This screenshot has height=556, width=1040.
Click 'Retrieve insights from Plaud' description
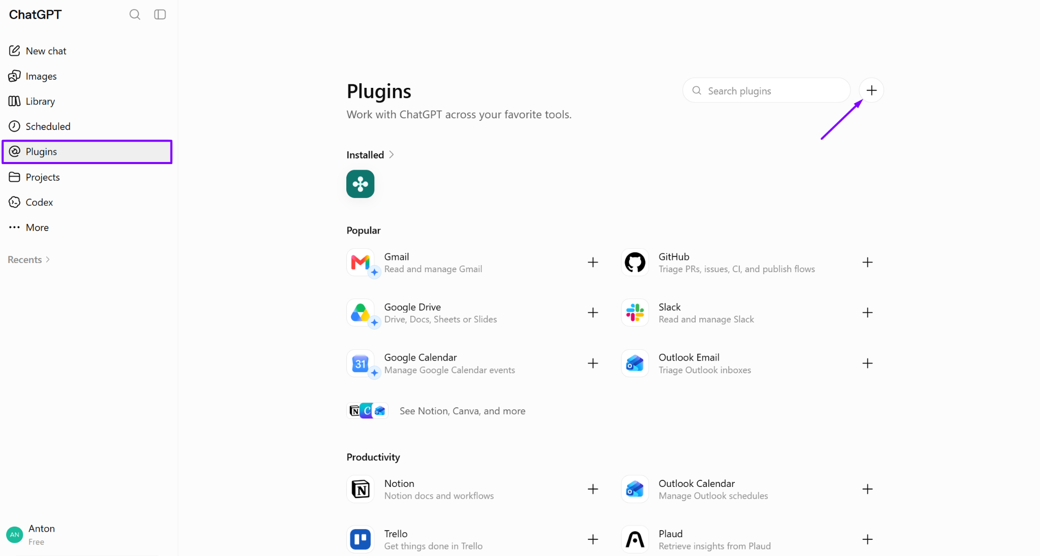(714, 546)
